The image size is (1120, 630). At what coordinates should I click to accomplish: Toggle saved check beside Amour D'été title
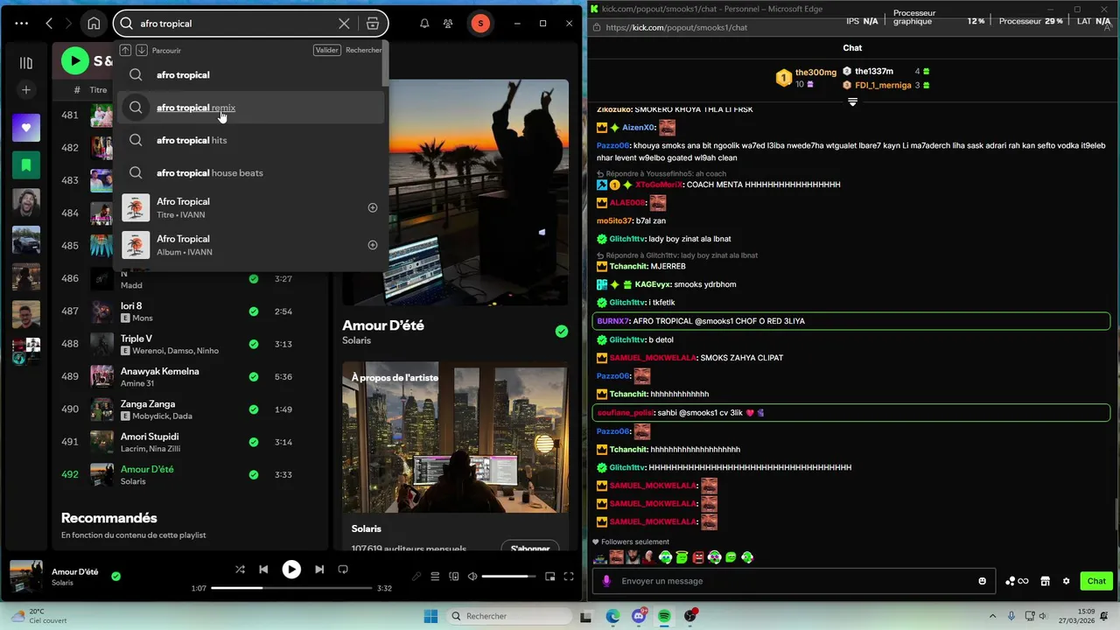point(562,331)
